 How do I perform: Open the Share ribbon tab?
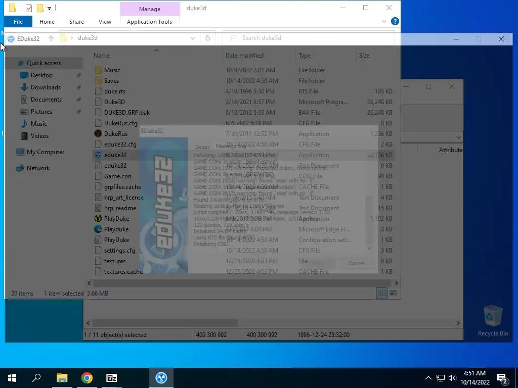[x=76, y=22]
